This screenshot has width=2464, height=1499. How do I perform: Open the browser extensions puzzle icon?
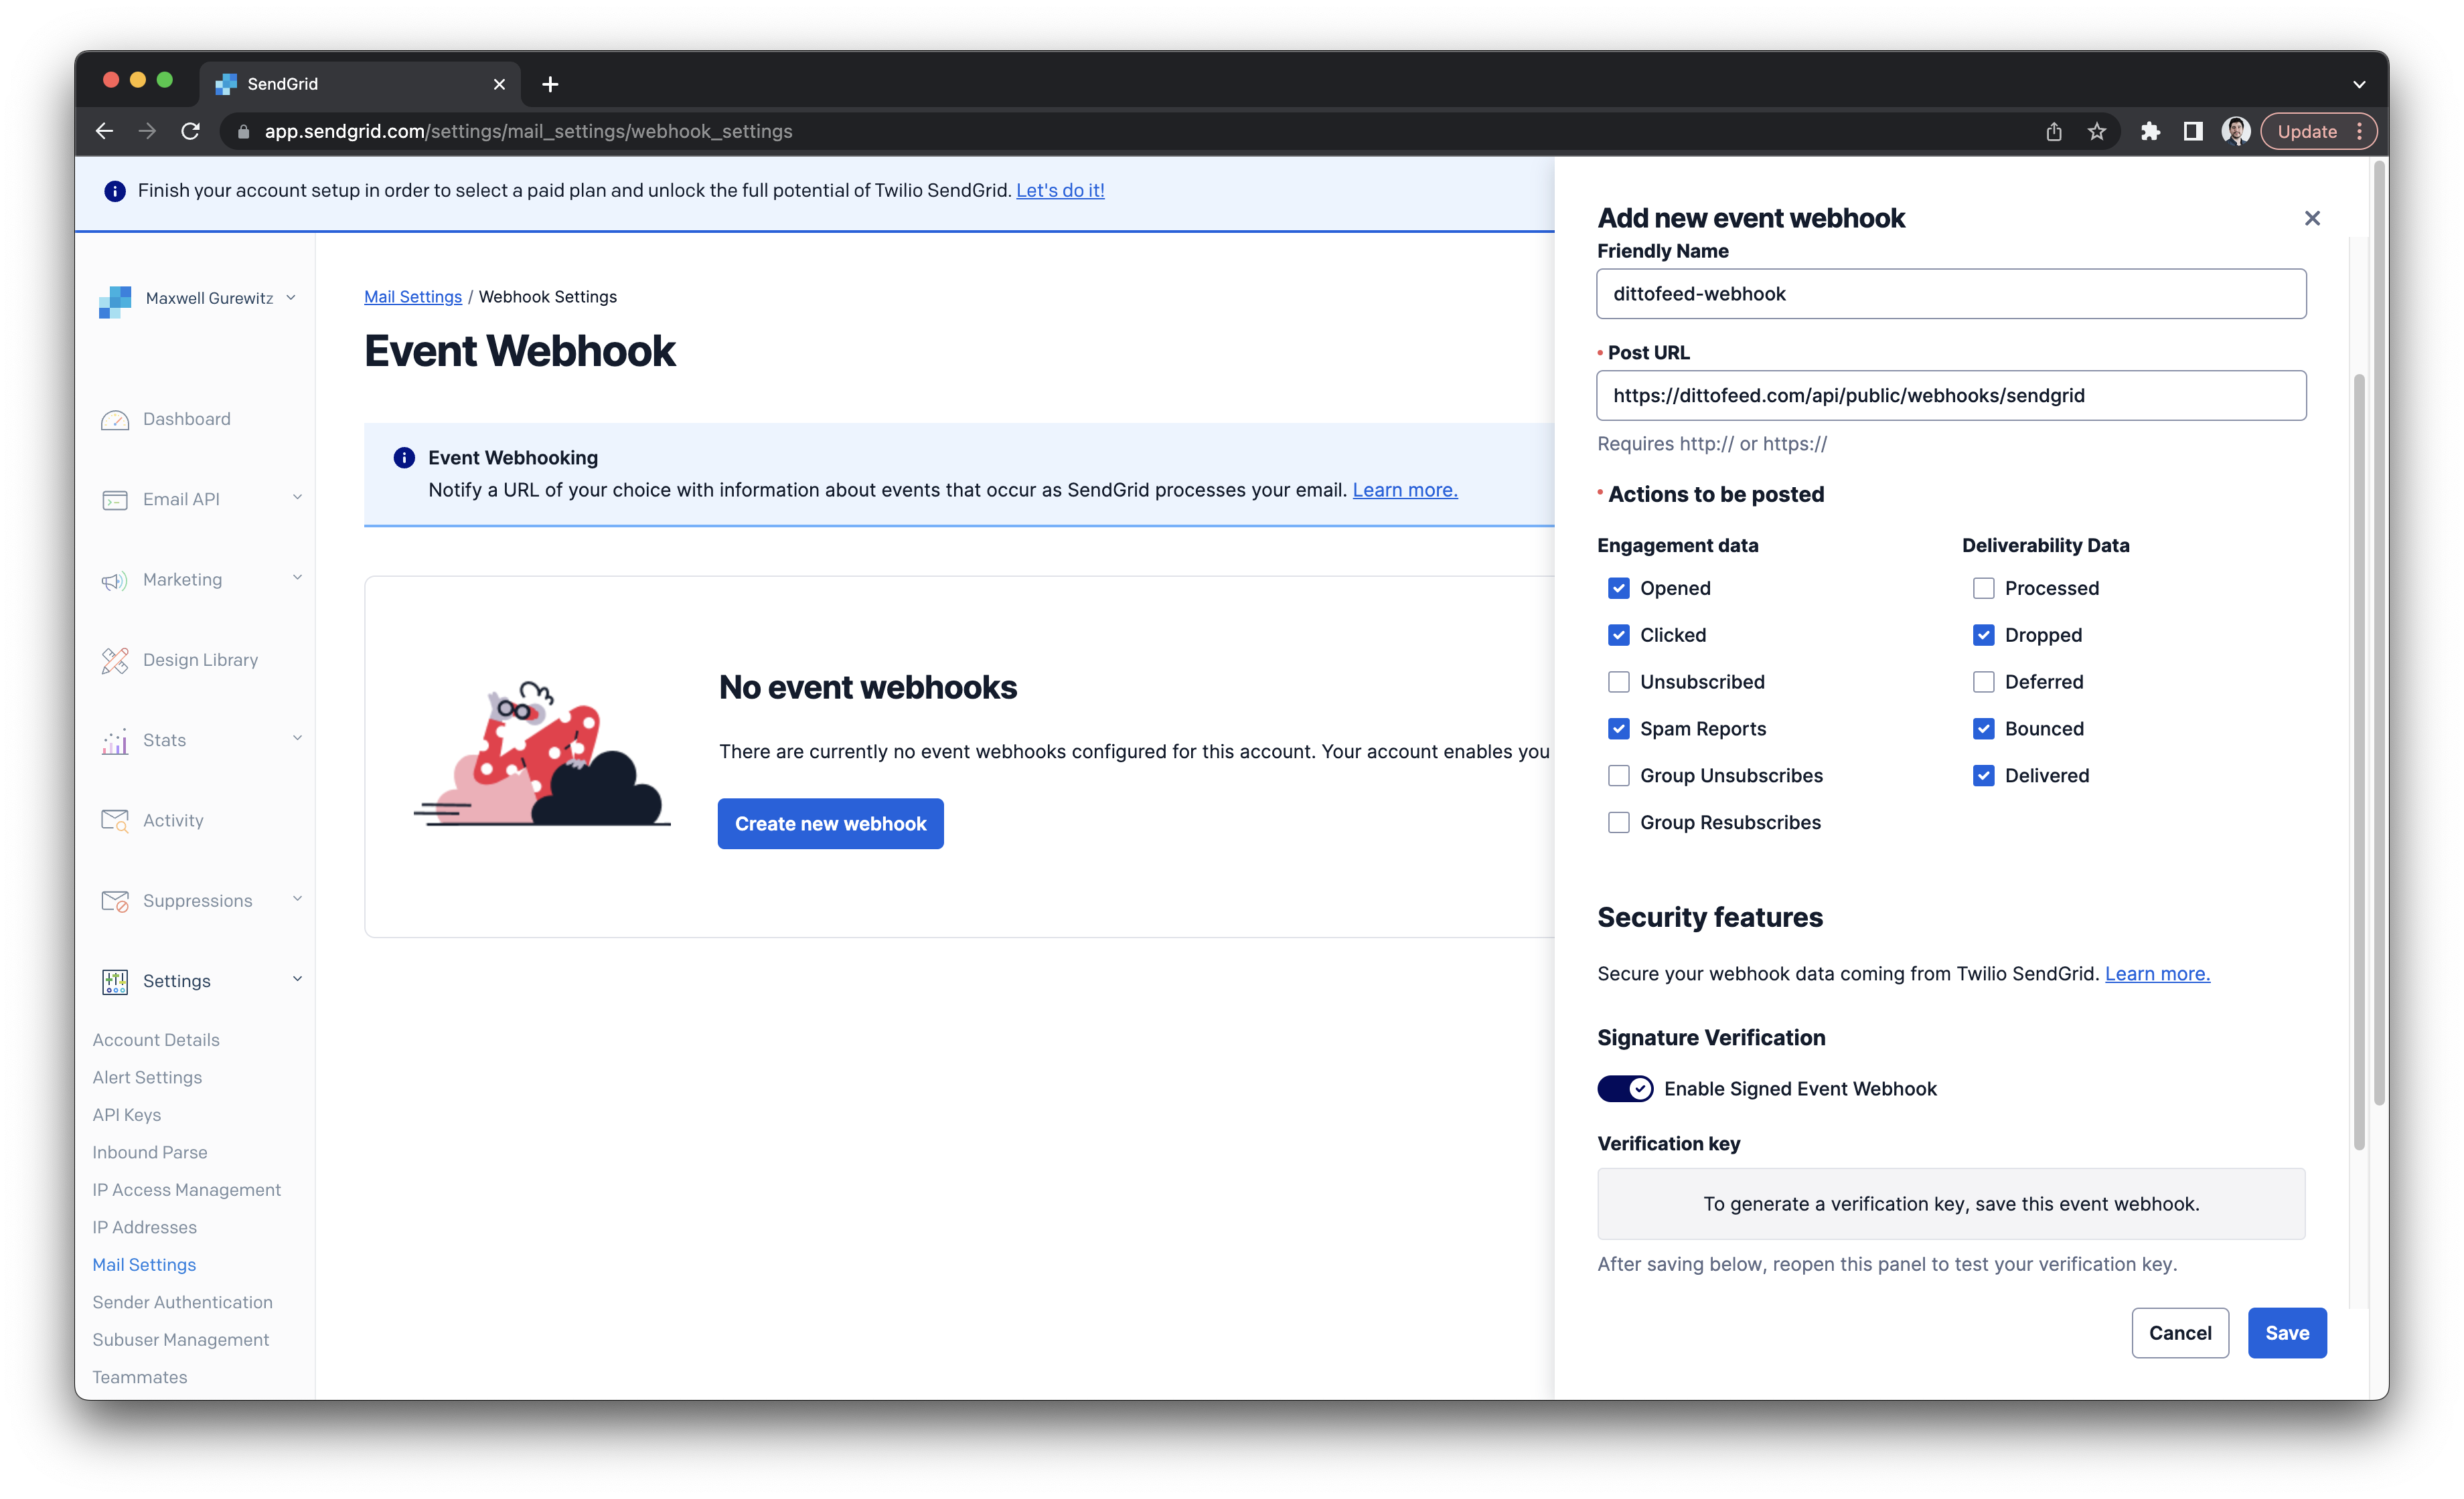point(2150,131)
